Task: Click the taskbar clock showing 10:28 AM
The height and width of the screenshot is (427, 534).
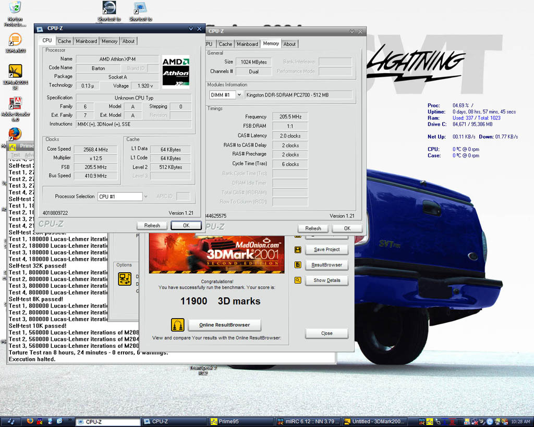Action: click(x=520, y=422)
